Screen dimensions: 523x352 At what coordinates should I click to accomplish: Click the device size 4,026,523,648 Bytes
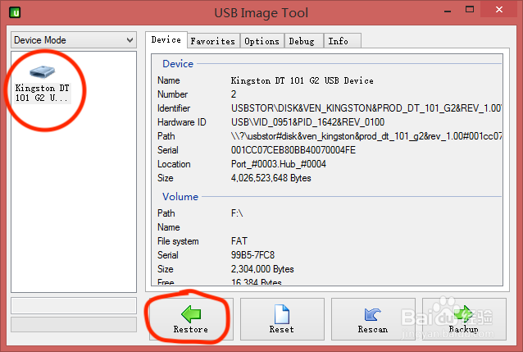click(x=271, y=178)
